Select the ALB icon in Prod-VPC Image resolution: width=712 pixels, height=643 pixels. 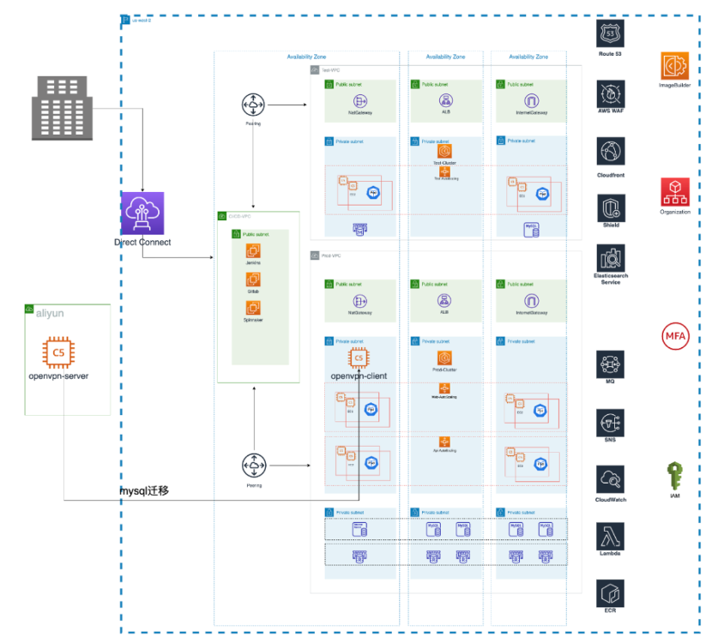coord(444,300)
